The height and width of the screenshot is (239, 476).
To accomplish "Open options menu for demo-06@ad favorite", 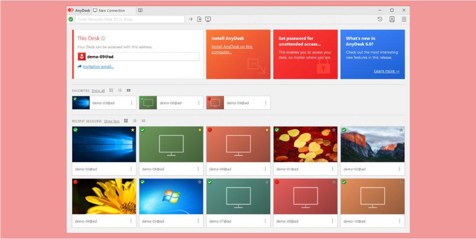I will (x=199, y=103).
